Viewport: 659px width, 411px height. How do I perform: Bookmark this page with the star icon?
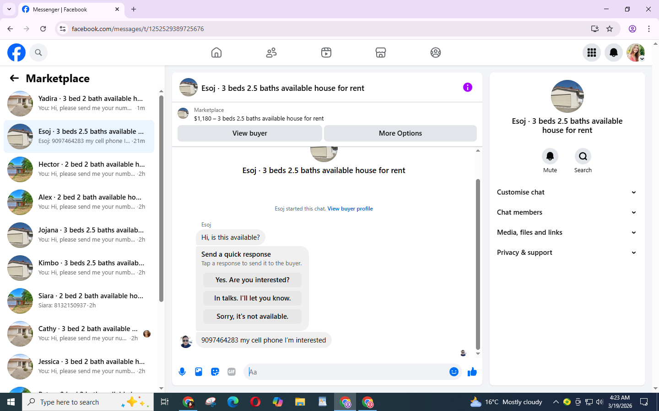click(x=610, y=29)
